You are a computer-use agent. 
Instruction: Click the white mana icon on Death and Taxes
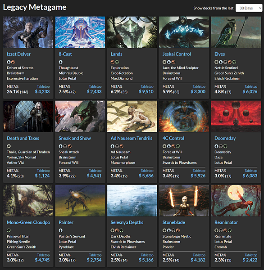9,146
